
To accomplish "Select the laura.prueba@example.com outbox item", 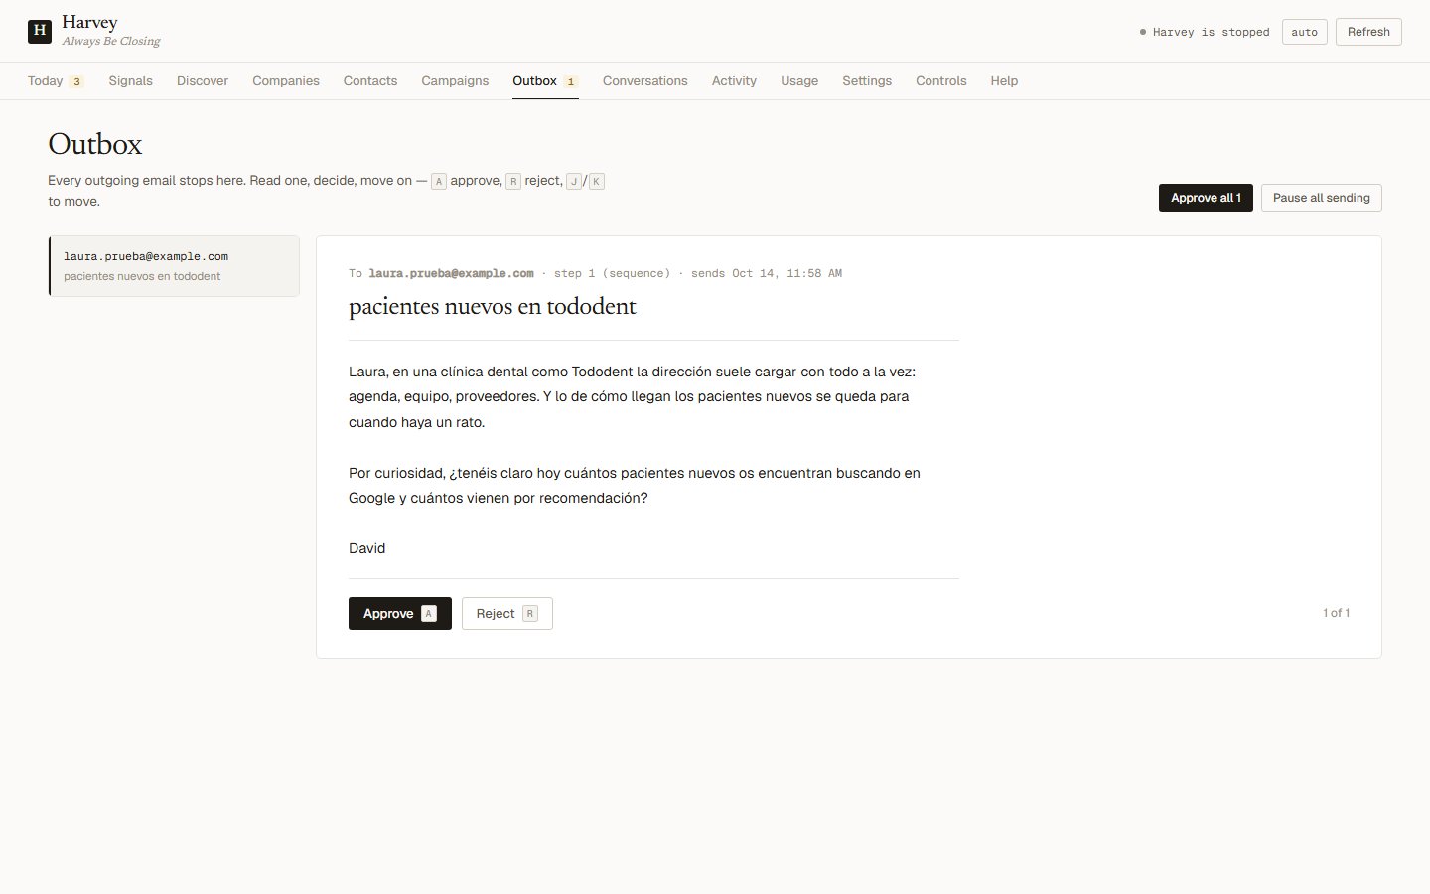I will click(x=174, y=266).
